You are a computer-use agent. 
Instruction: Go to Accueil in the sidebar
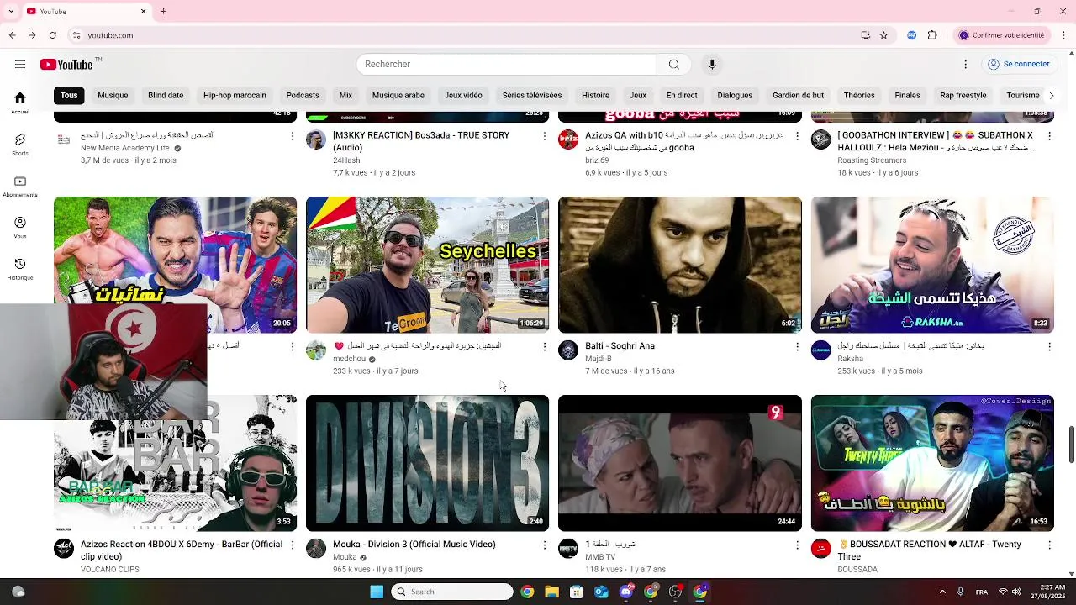point(20,103)
